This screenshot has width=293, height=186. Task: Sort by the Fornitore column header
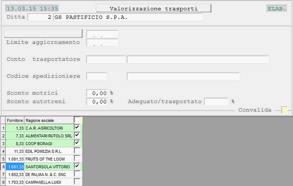[x=15, y=121]
